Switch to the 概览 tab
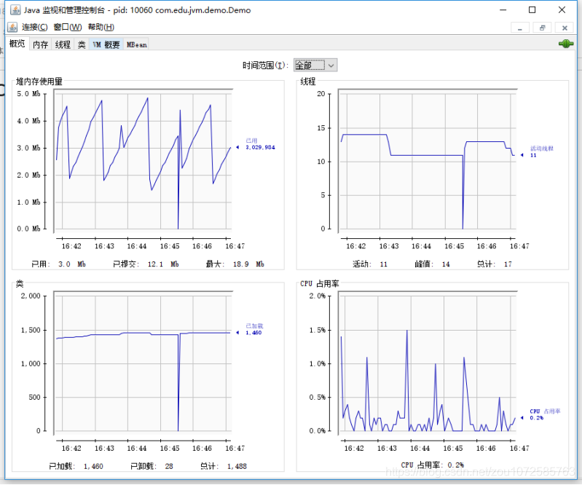Screen dimensions: 582x485 tap(17, 44)
